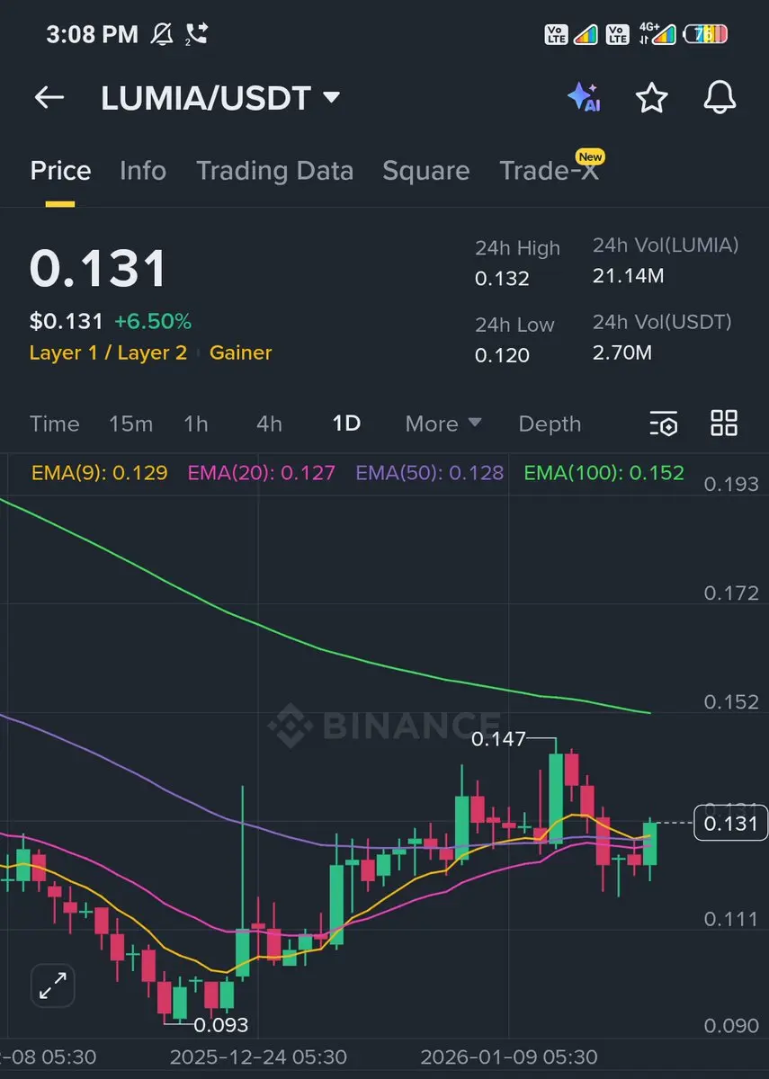Show the Depth chart view

pos(550,424)
